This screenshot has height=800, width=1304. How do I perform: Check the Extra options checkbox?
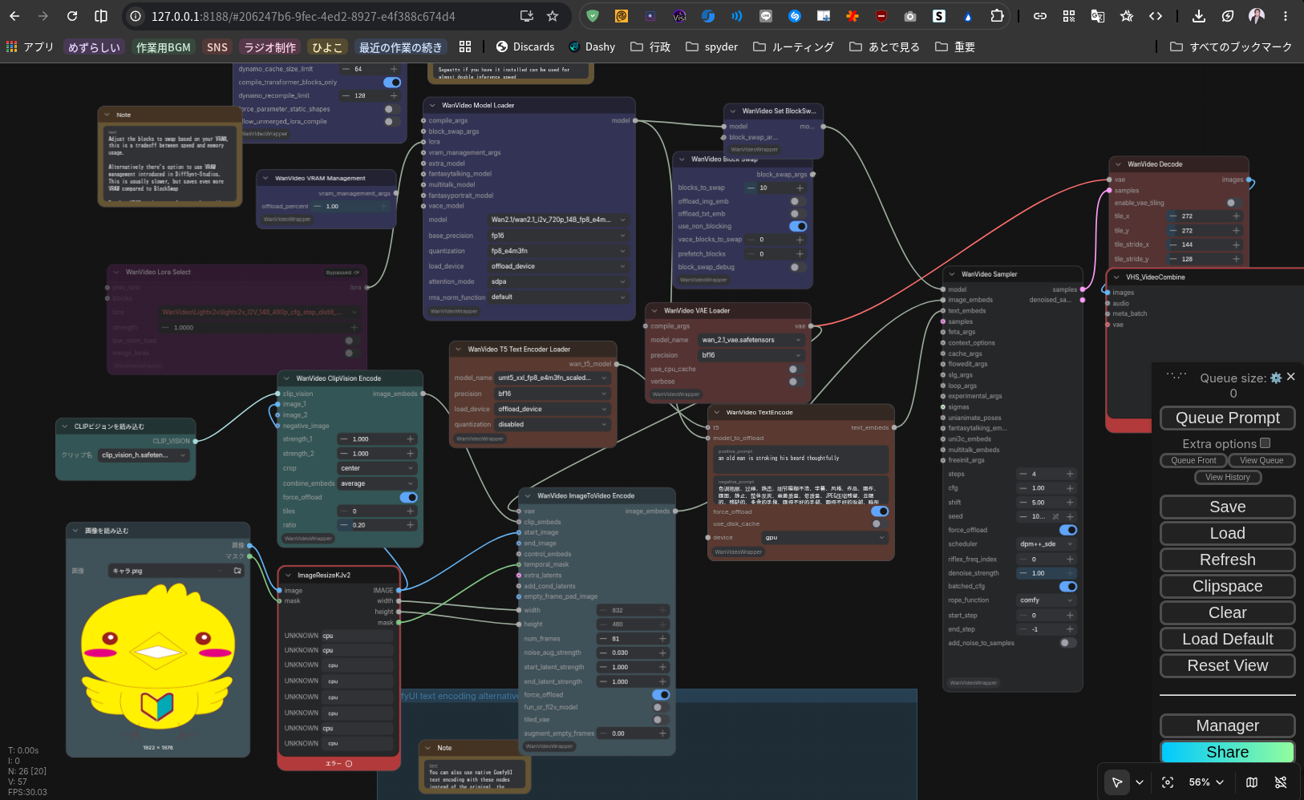point(1266,443)
